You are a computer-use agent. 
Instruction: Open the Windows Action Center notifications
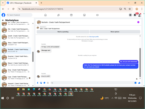coord(140,98)
